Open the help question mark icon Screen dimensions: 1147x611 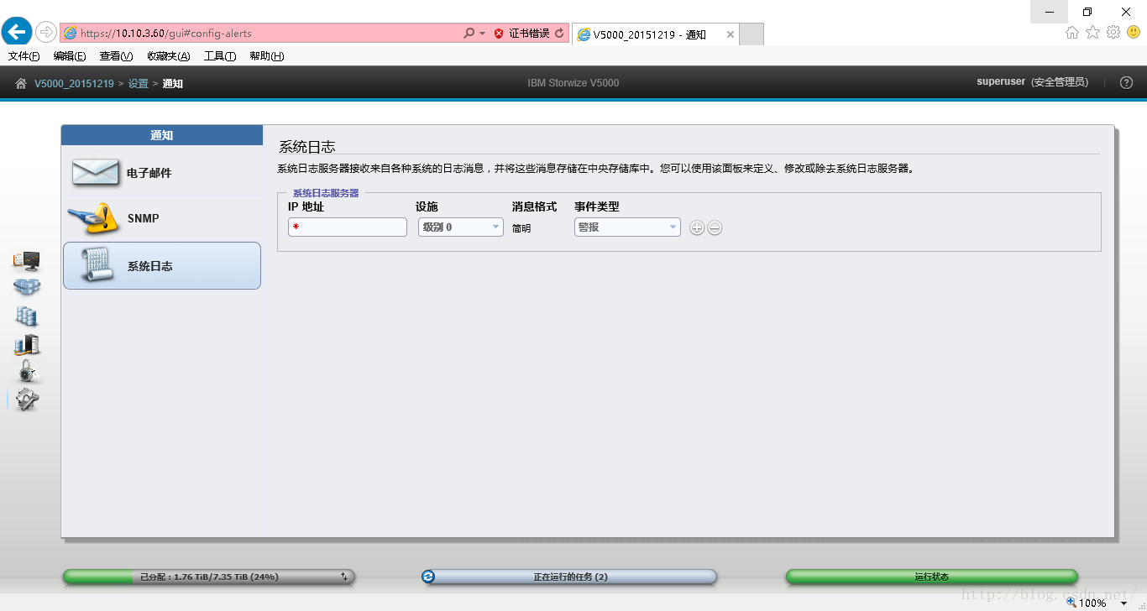point(1127,82)
